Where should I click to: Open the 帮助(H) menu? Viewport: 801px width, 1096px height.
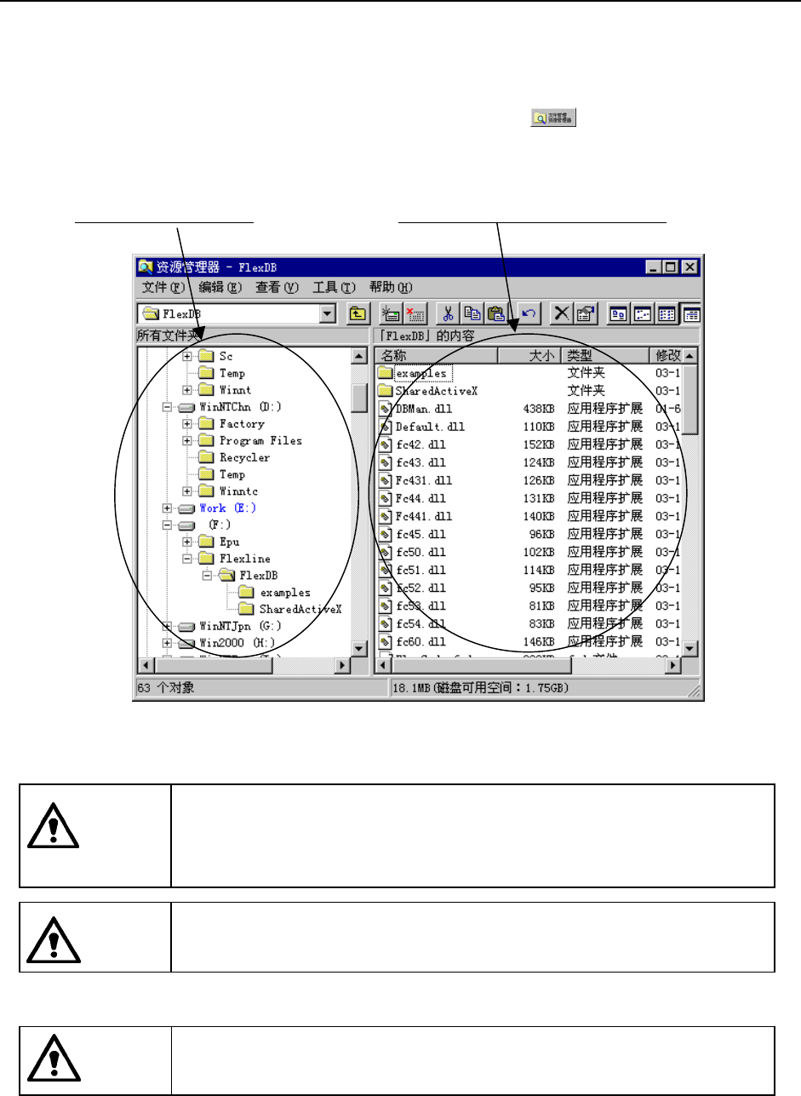[392, 287]
